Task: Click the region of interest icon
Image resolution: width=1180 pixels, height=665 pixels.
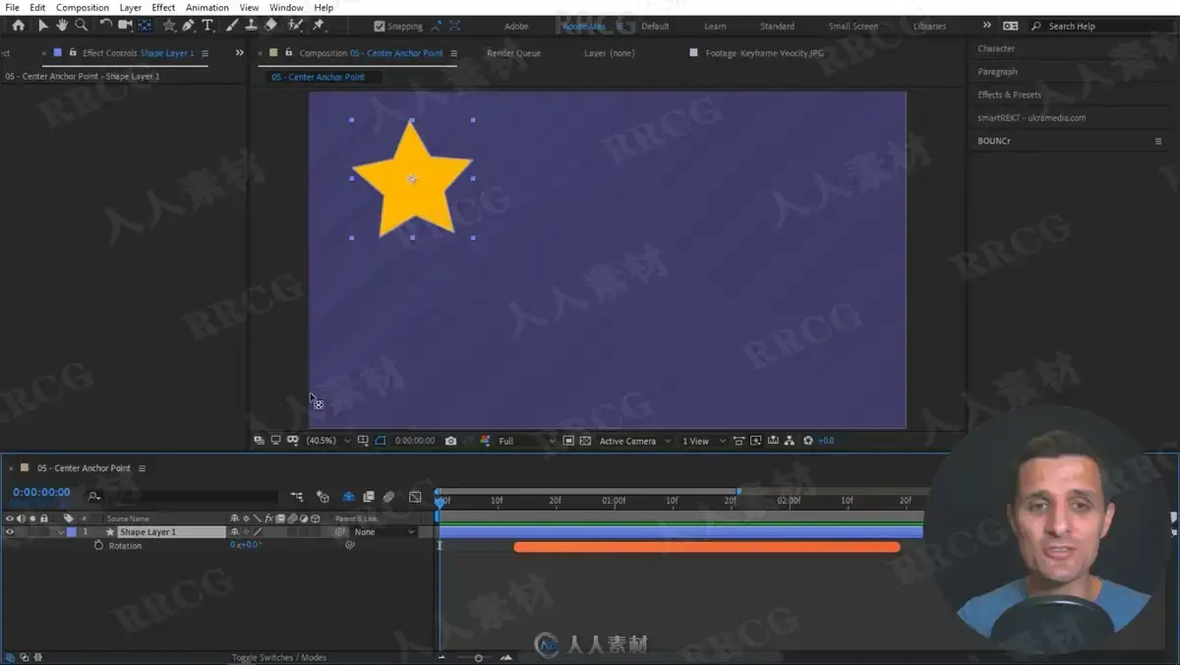Action: coord(568,441)
